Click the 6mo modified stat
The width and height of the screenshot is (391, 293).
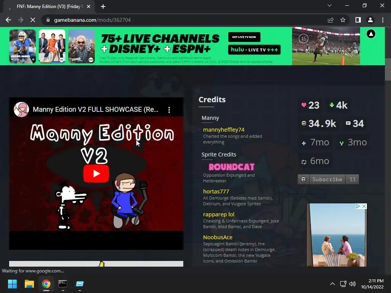pyautogui.click(x=315, y=161)
